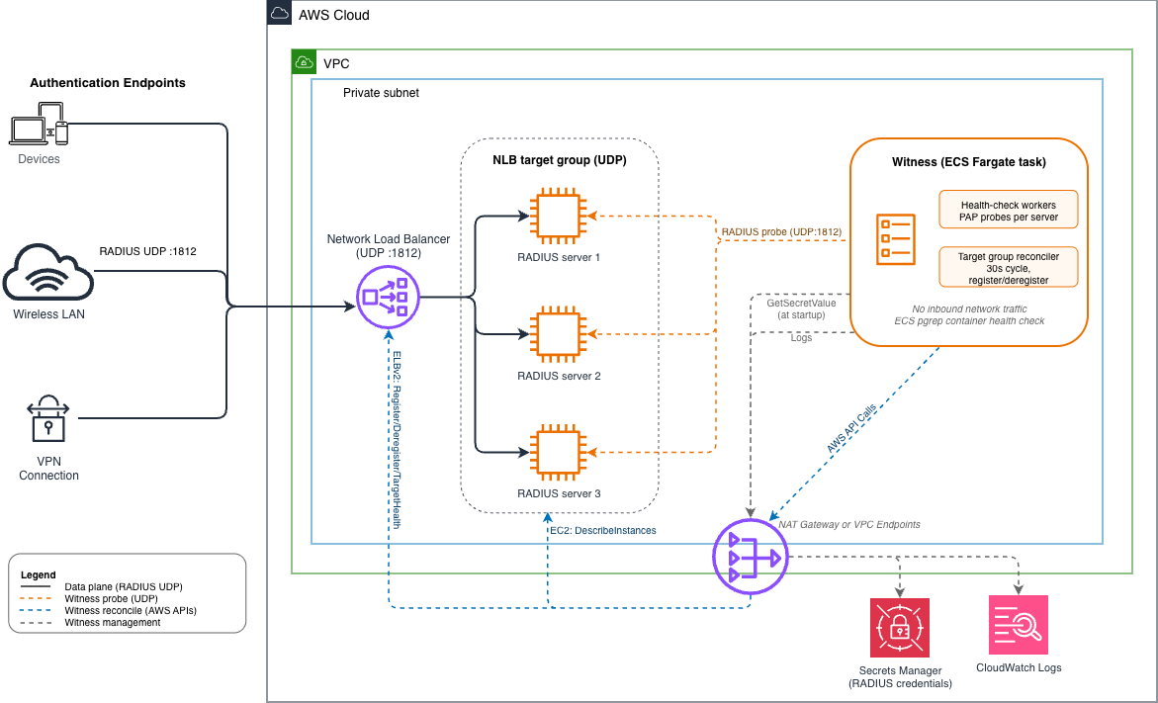Click the RADIUS server 3 chip icon
This screenshot has width=1158, height=703.
559,452
